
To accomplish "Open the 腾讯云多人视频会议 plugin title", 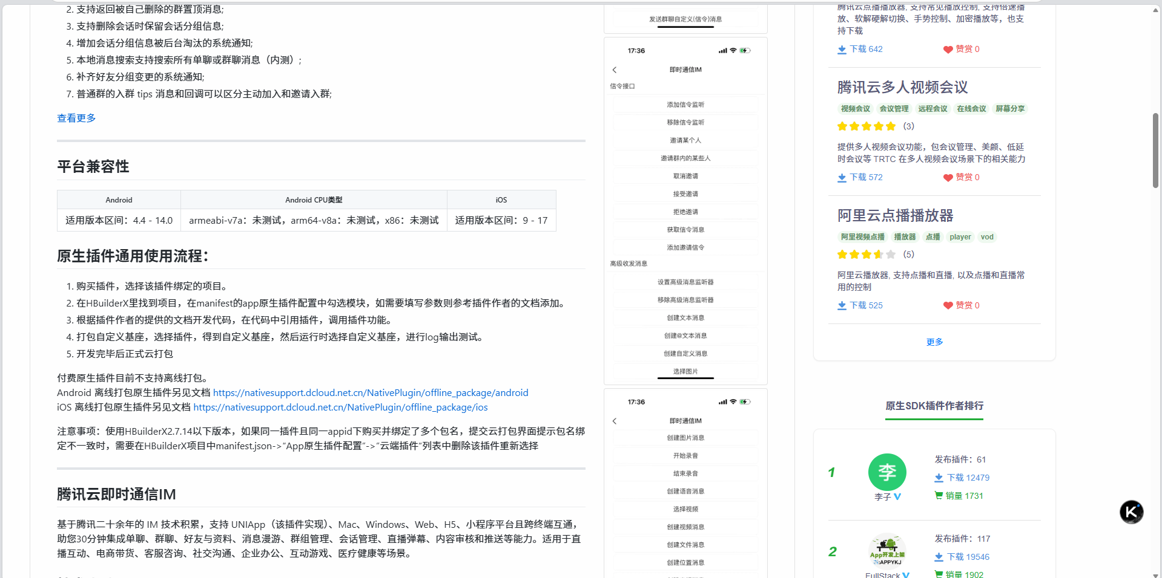I will pos(902,88).
